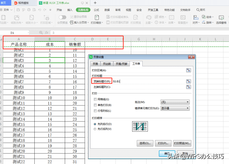Click the print area input field
This screenshot has height=164, width=229.
[147, 70]
